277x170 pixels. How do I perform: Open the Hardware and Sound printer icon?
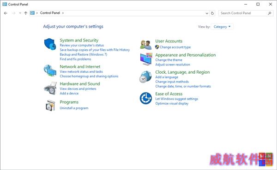(x=50, y=88)
